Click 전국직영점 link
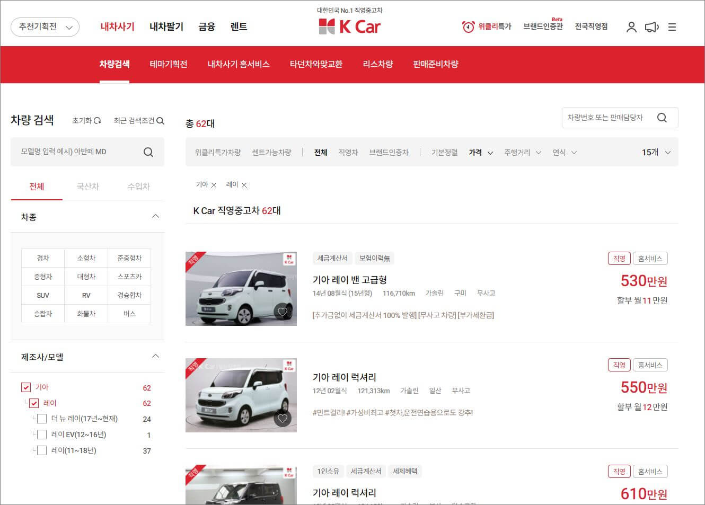The image size is (705, 505). click(592, 26)
